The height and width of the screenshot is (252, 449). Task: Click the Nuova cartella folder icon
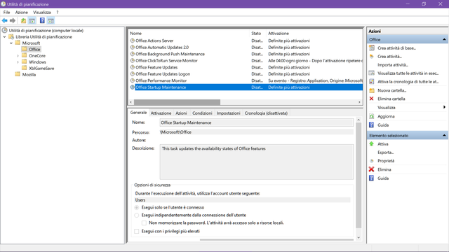(372, 90)
